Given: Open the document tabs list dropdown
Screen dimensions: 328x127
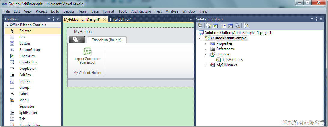Looking at the screenshot, I should click(x=190, y=19).
